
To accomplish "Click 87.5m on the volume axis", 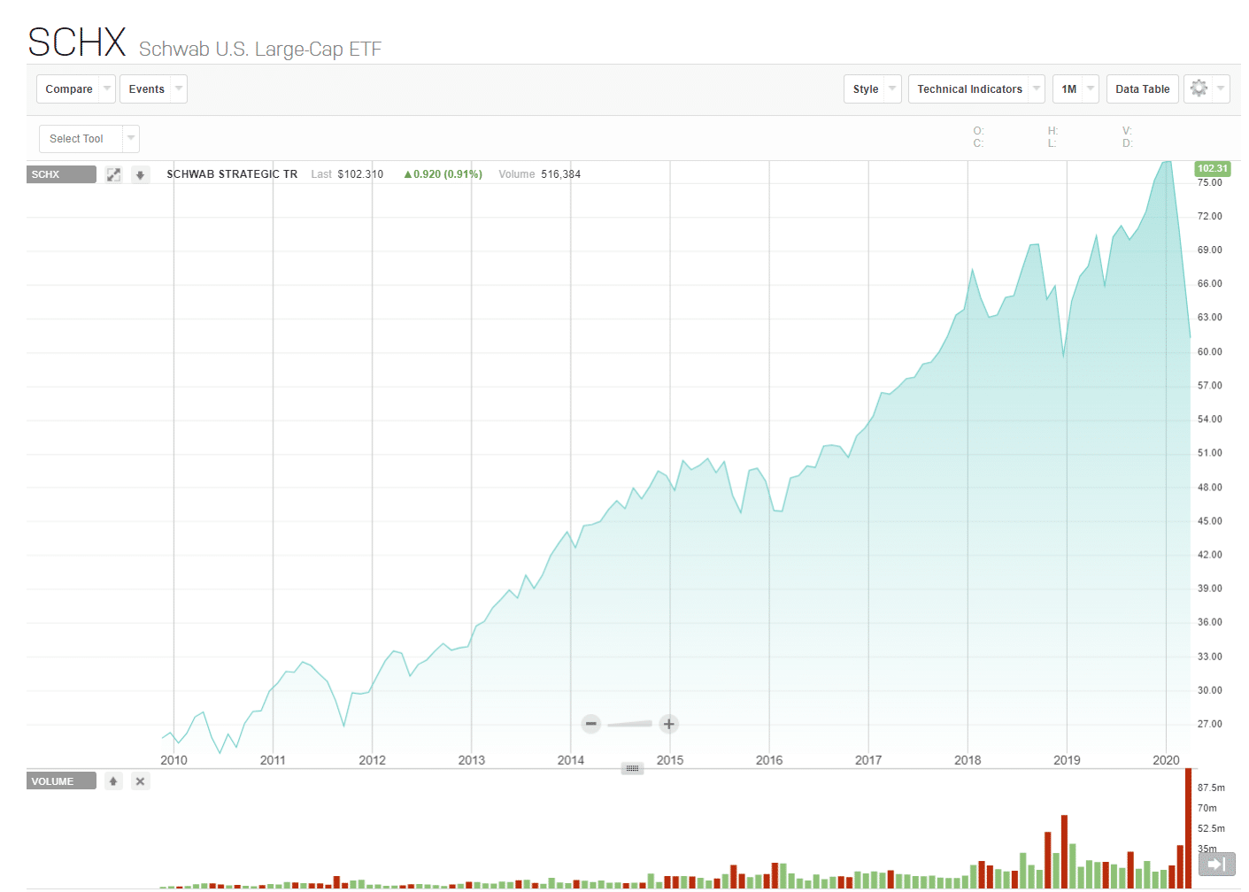I will pyautogui.click(x=1211, y=788).
